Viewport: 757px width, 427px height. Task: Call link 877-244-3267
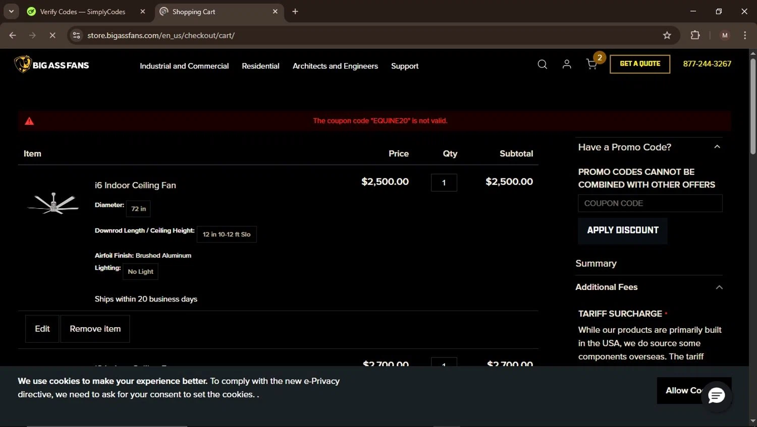707,64
